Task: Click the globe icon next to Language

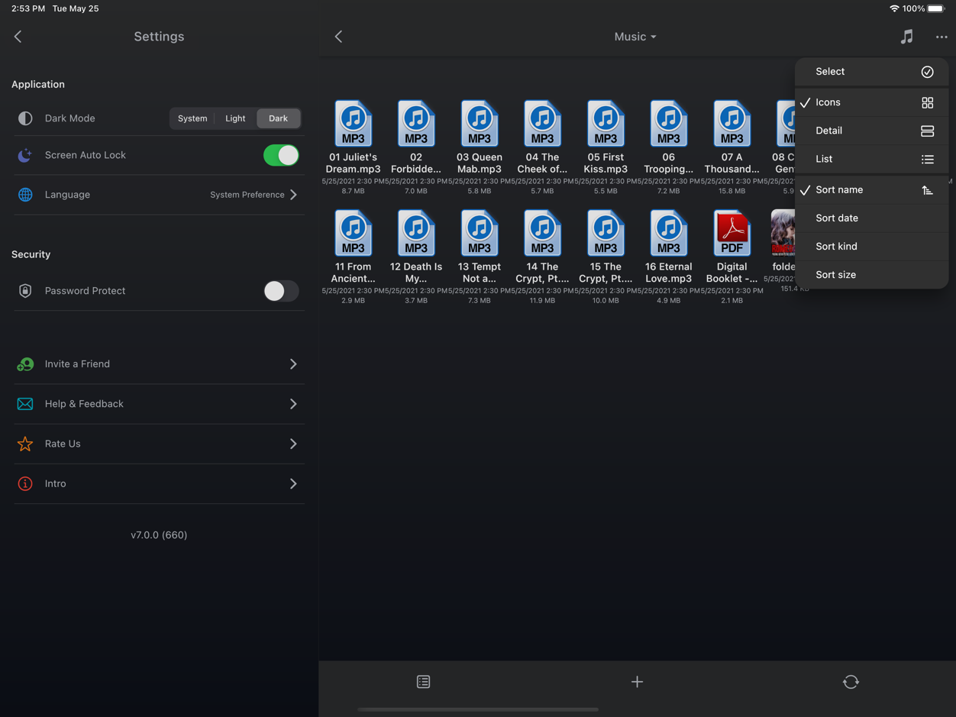Action: [25, 195]
